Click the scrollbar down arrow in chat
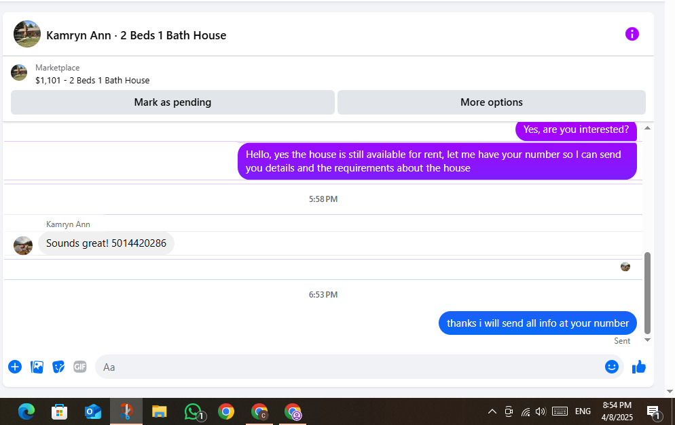Screen dimensions: 675x425 [647, 340]
